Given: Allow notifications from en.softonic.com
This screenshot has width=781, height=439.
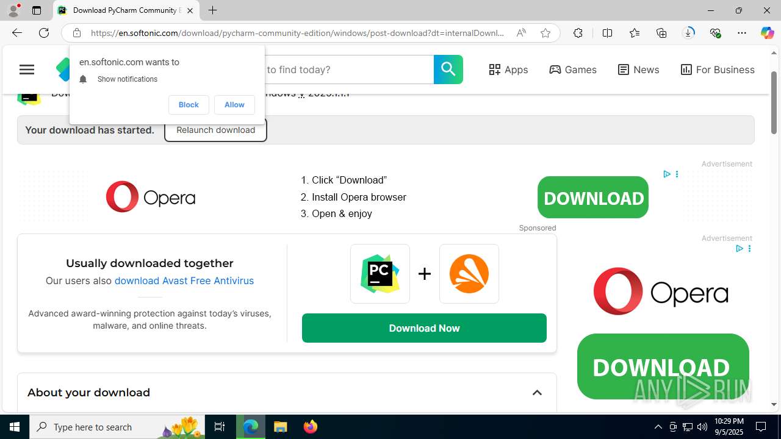Looking at the screenshot, I should coord(234,105).
